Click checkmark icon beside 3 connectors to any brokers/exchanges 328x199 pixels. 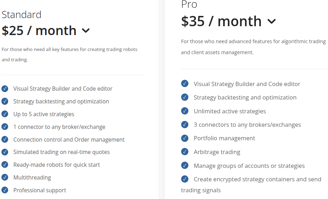pos(185,125)
